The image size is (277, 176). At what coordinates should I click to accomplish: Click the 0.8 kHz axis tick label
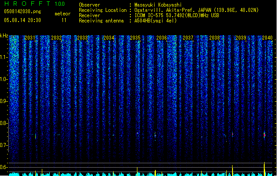[x=4, y=123]
